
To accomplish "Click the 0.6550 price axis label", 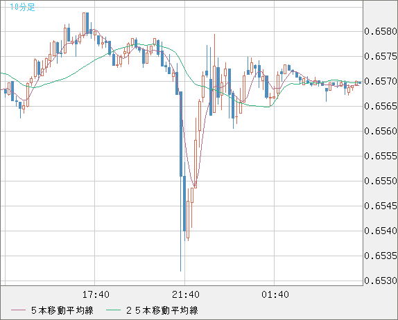I will 381,181.
